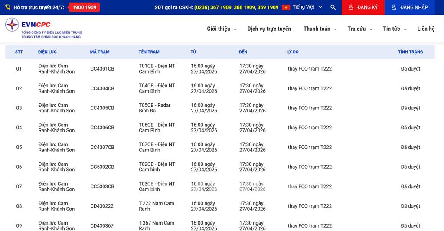Open the search magnifier icon
444x231 pixels.
[x=333, y=7]
